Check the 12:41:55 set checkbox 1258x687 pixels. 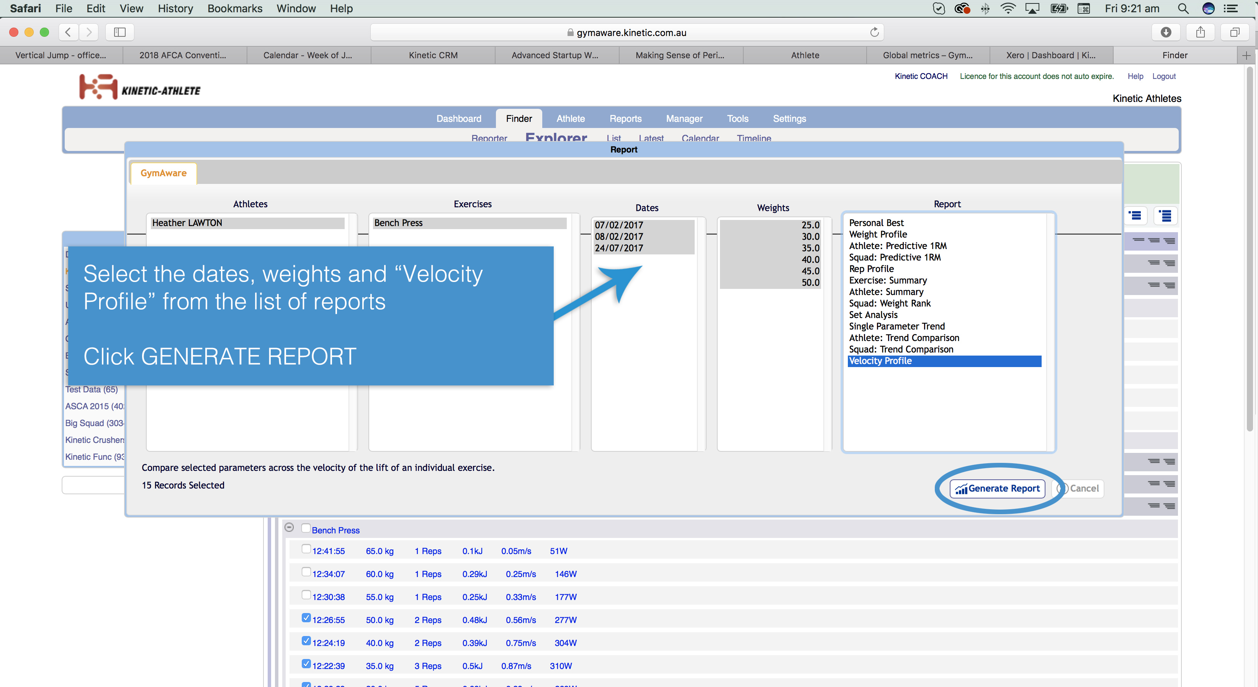pyautogui.click(x=306, y=549)
